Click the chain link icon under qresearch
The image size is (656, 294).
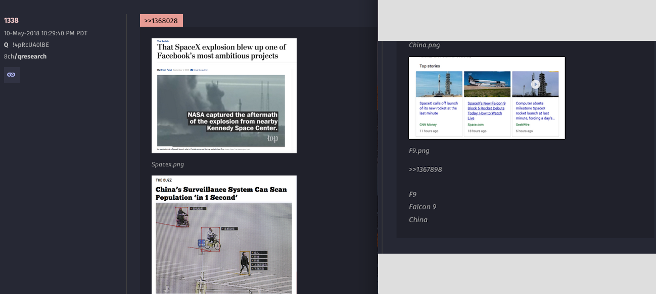(x=11, y=75)
